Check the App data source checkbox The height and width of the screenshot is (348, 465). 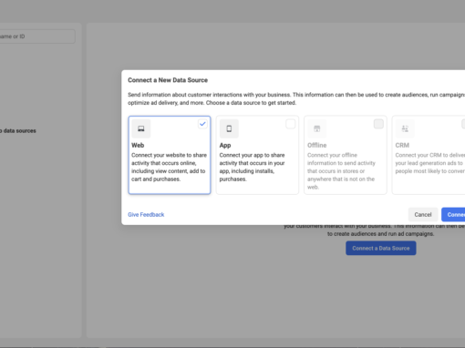click(x=291, y=124)
